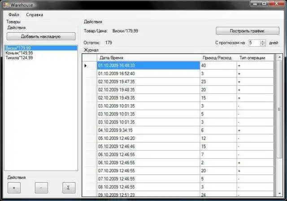Click the journal scrollbar up arrow
Viewport: 287px width, 201px height.
point(279,57)
